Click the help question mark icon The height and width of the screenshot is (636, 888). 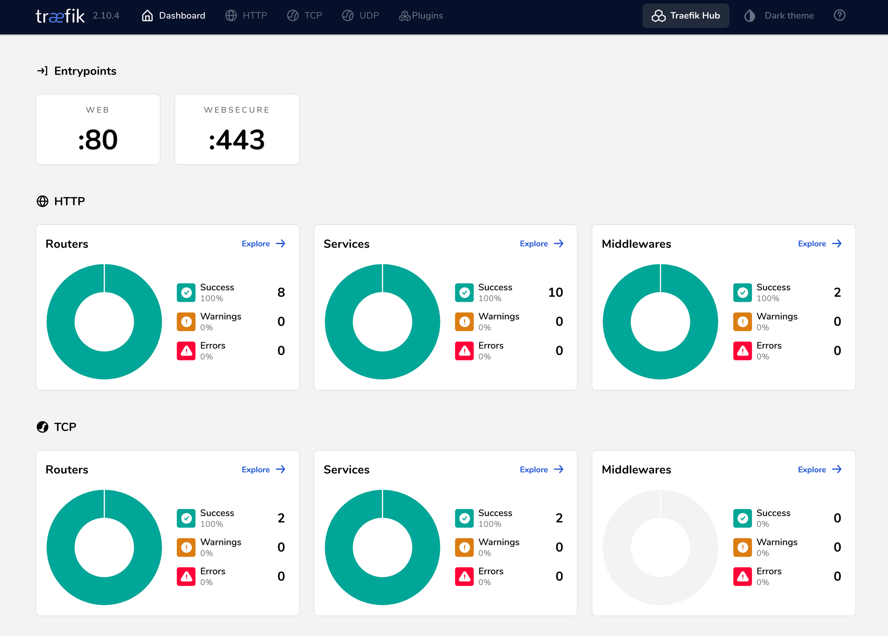coord(839,16)
